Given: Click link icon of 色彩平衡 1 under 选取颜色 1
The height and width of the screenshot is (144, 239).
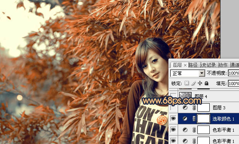Looking at the screenshot, I should [x=194, y=130].
